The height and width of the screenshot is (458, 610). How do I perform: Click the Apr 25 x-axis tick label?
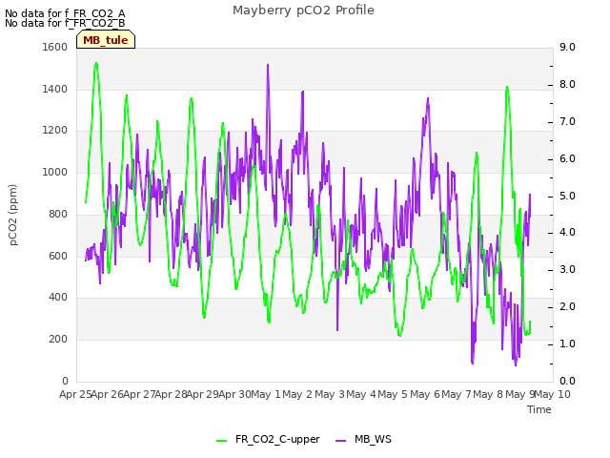pyautogui.click(x=75, y=394)
